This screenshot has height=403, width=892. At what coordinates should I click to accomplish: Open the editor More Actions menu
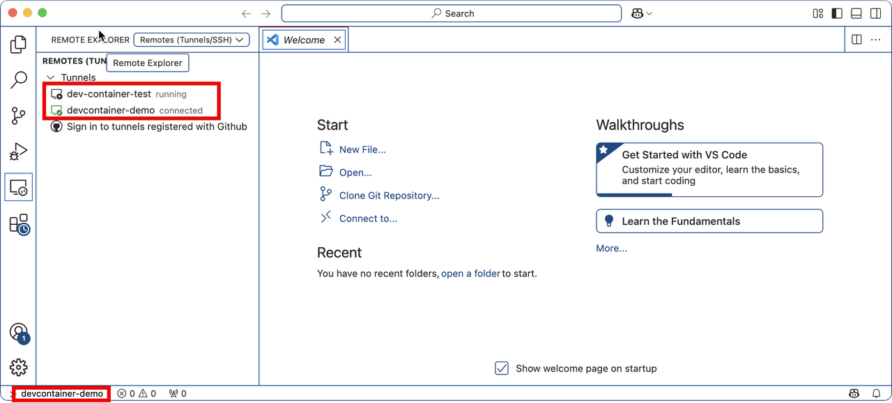(876, 40)
